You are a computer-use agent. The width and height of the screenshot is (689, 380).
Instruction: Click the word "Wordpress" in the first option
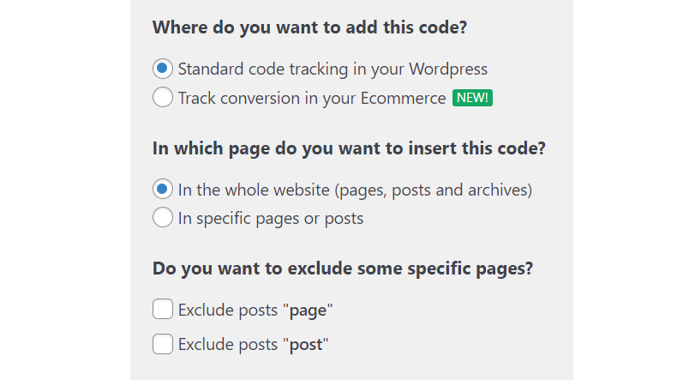click(x=448, y=69)
